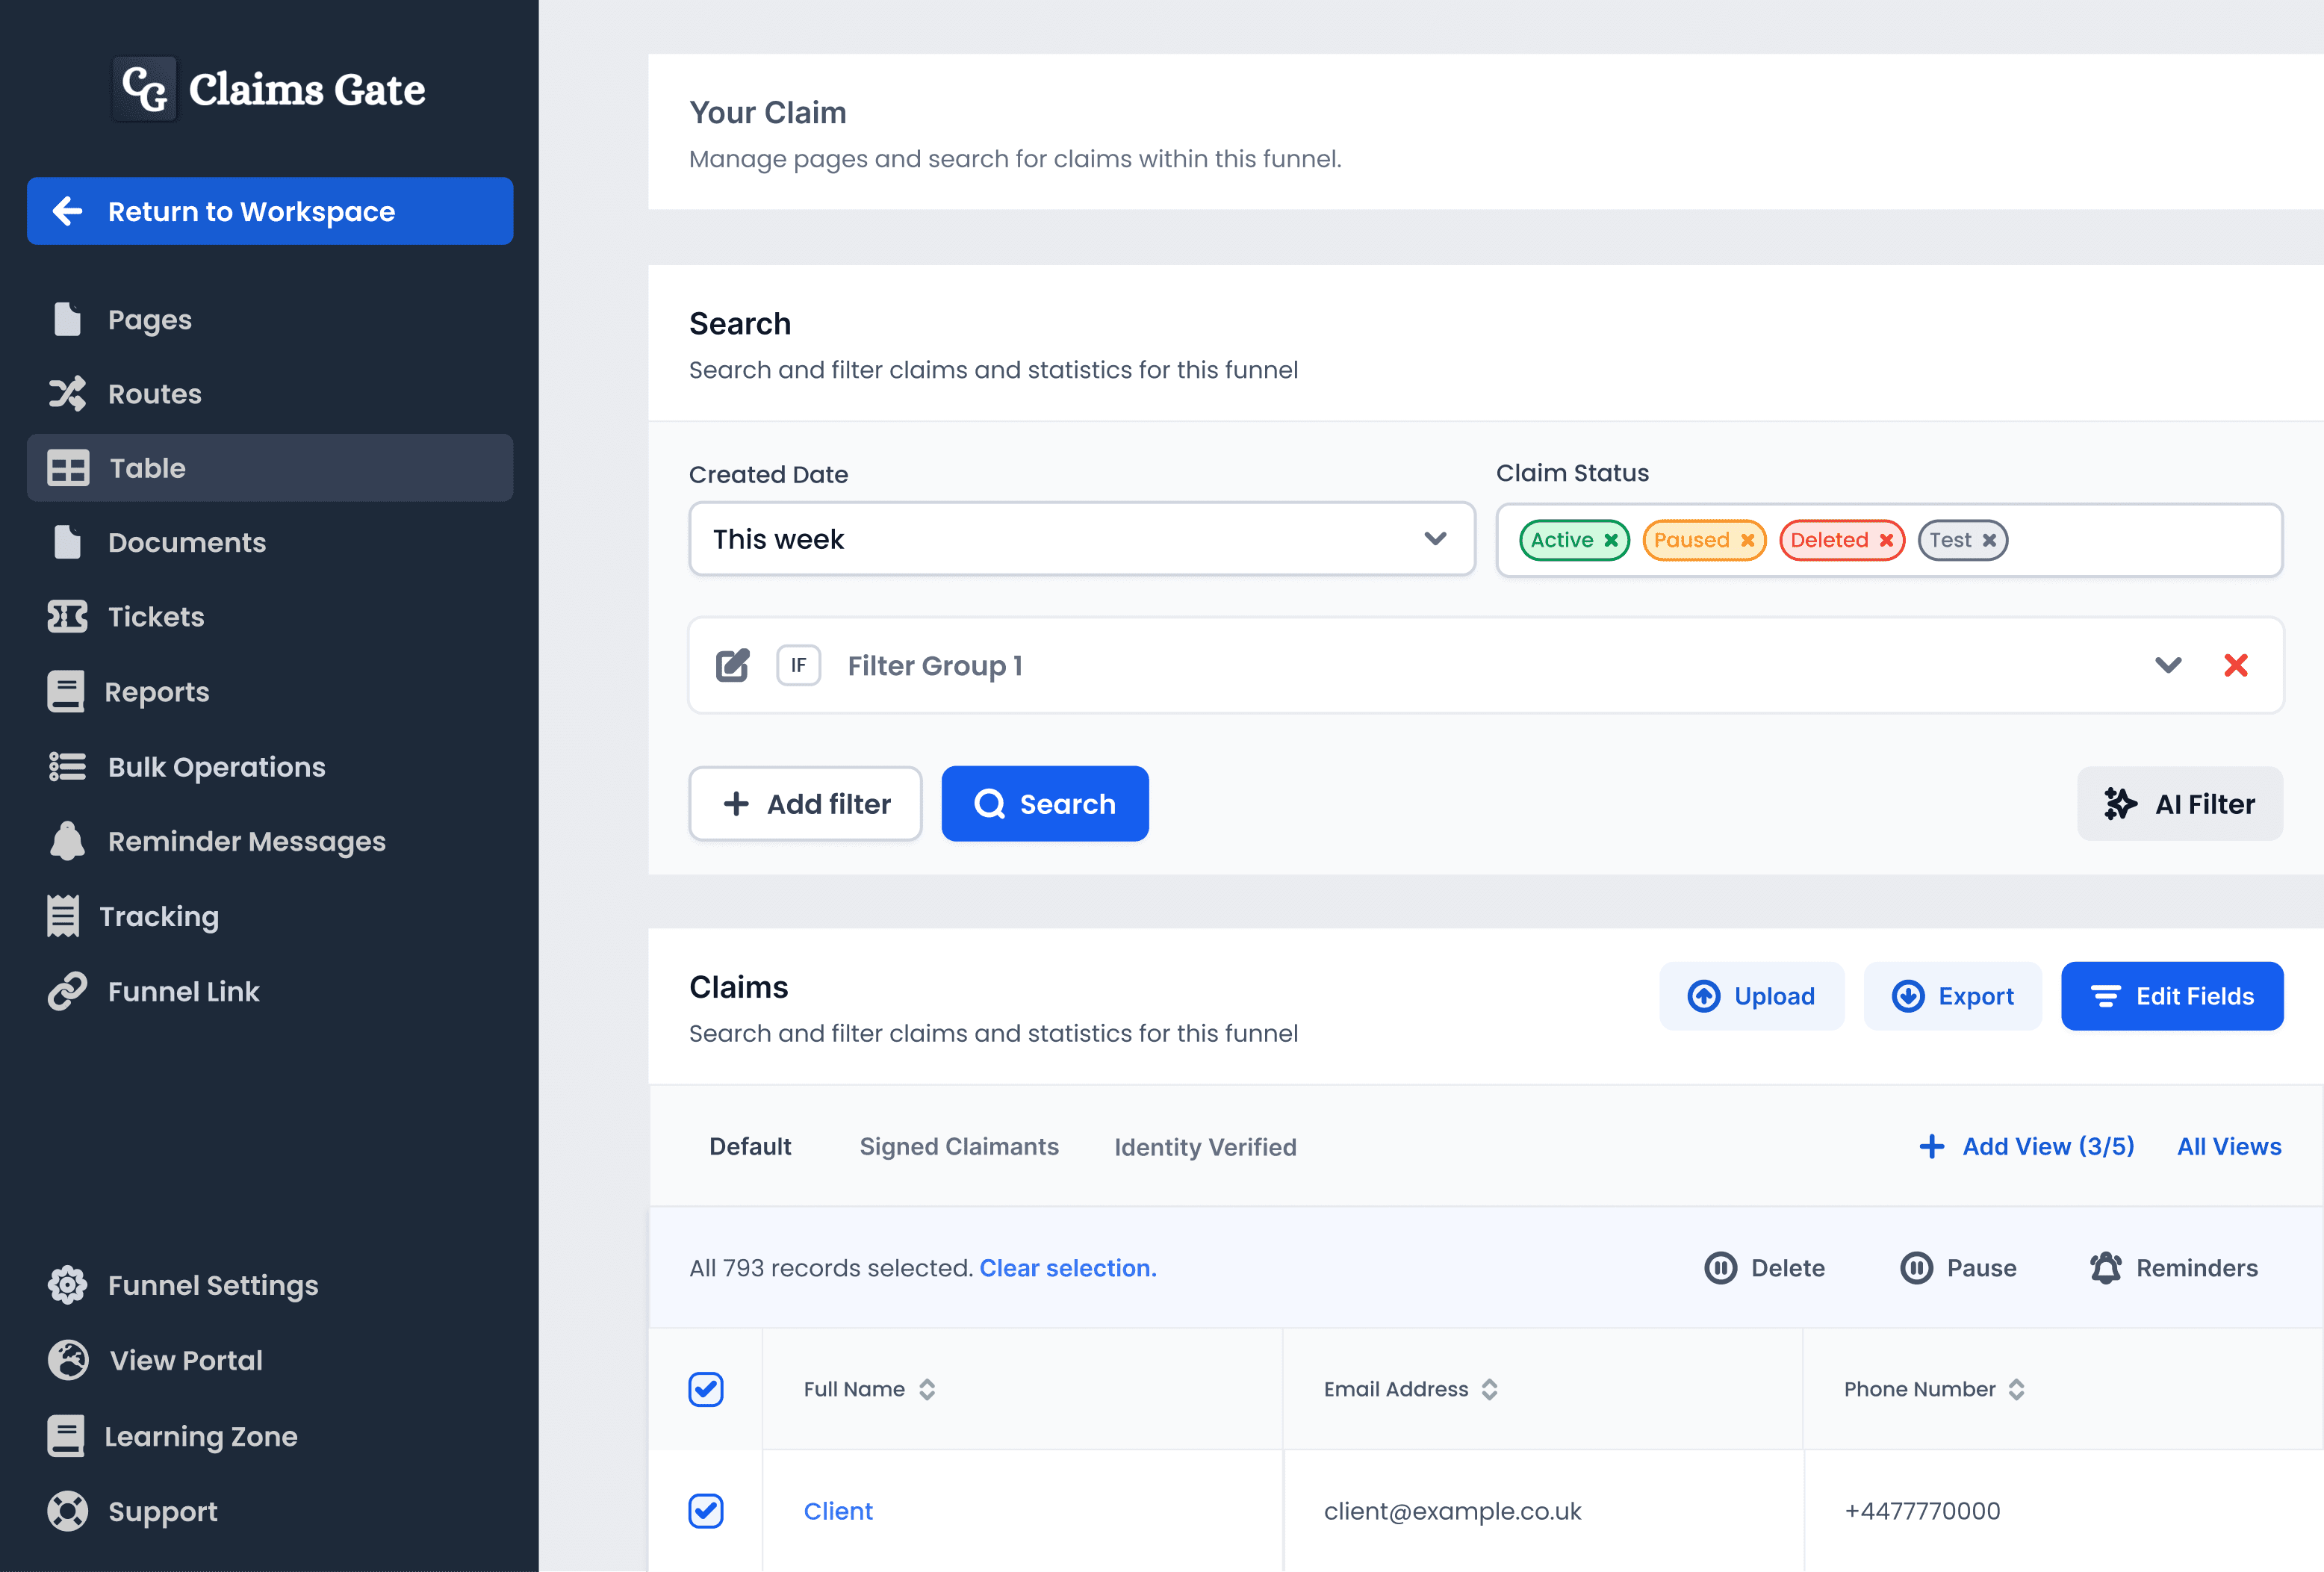
Task: Go to Reminder Messages bell icon
Action: point(68,841)
